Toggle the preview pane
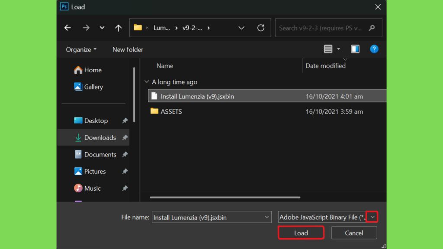 (x=355, y=49)
